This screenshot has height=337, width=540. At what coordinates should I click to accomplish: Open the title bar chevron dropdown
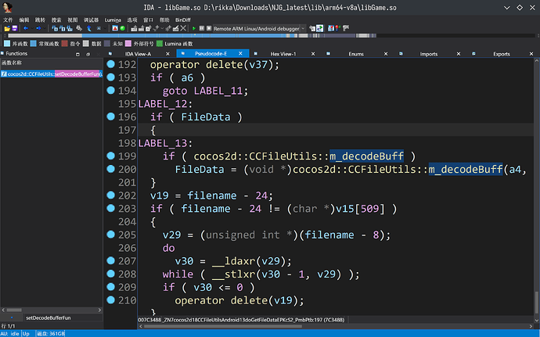click(507, 8)
